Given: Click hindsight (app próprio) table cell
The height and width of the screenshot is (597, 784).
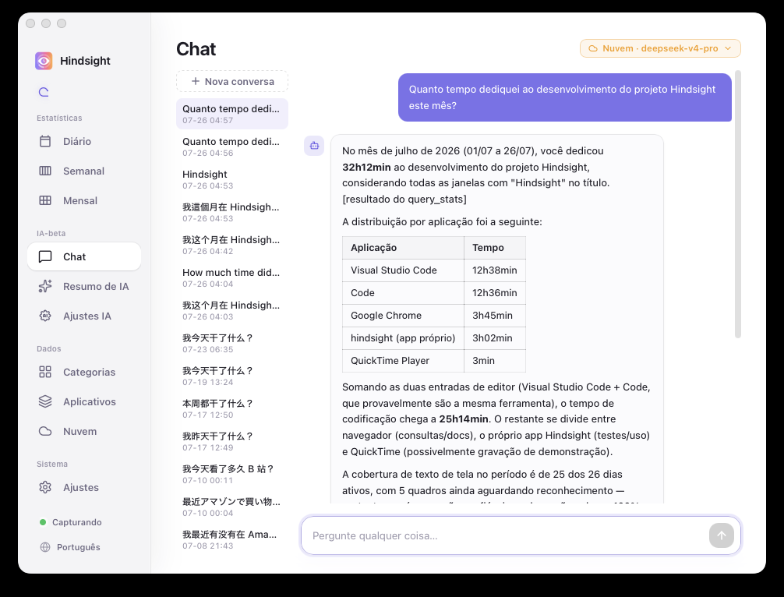Looking at the screenshot, I should (x=403, y=338).
